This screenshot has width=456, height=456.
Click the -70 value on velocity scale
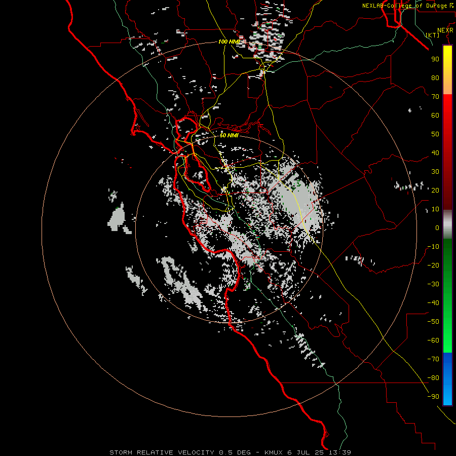click(x=433, y=359)
